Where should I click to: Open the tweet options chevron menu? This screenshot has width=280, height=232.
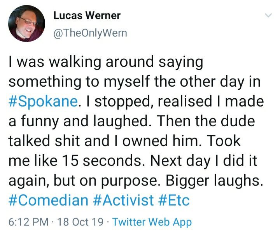pyautogui.click(x=268, y=15)
